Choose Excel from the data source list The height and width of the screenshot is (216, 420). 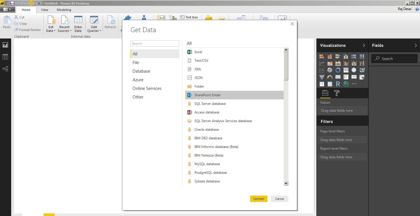point(234,52)
